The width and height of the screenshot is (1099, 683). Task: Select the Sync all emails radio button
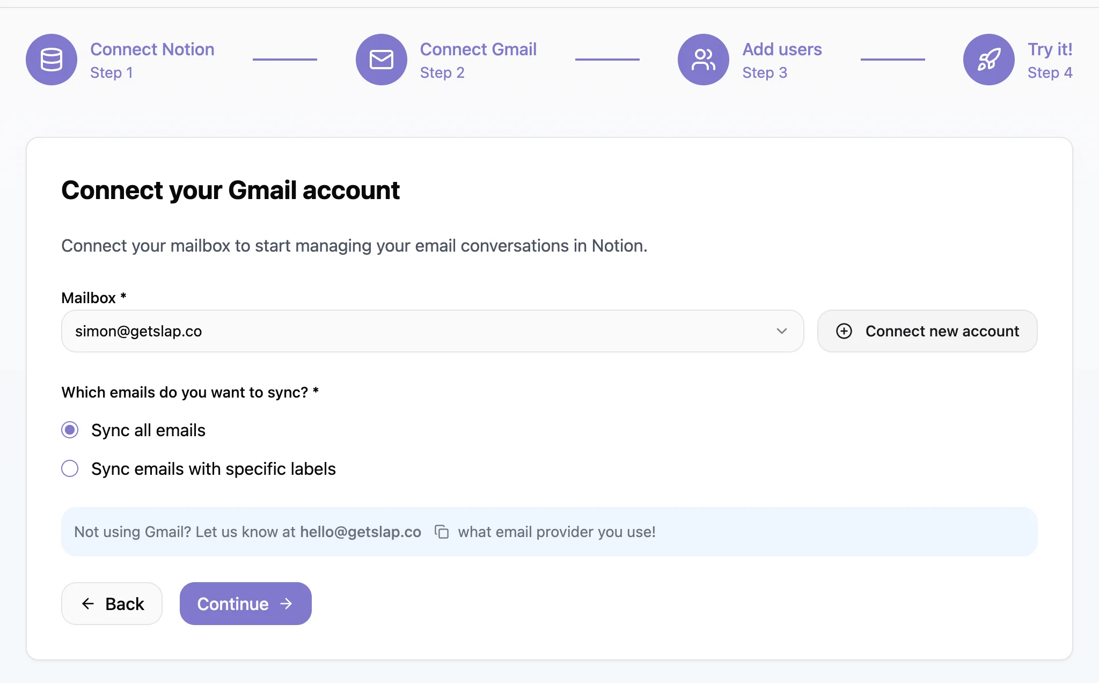tap(70, 430)
